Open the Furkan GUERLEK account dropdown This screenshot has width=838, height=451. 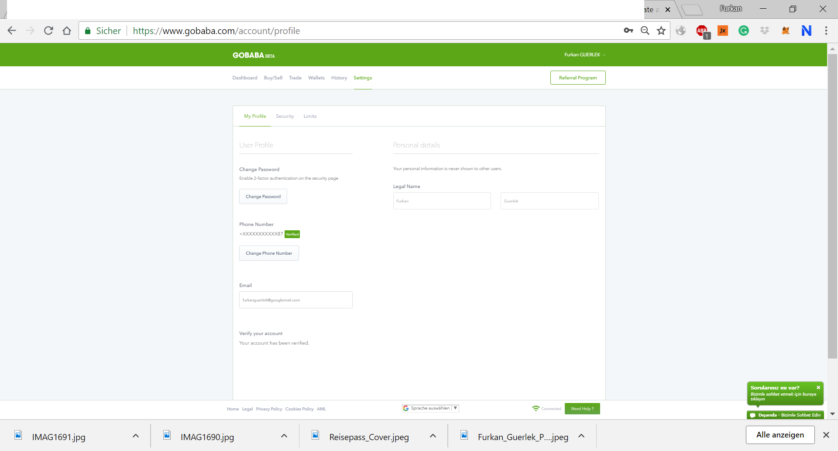click(x=585, y=55)
